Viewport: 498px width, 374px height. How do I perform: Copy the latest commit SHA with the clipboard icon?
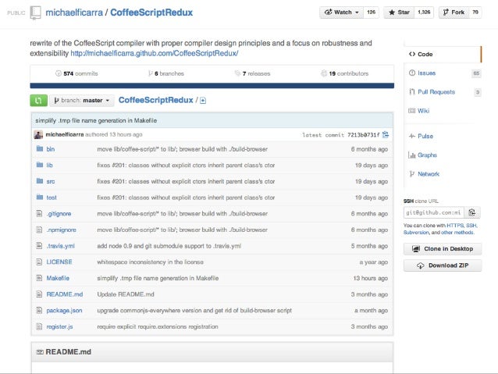tap(386, 135)
